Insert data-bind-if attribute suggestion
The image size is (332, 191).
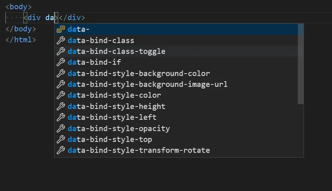[94, 62]
